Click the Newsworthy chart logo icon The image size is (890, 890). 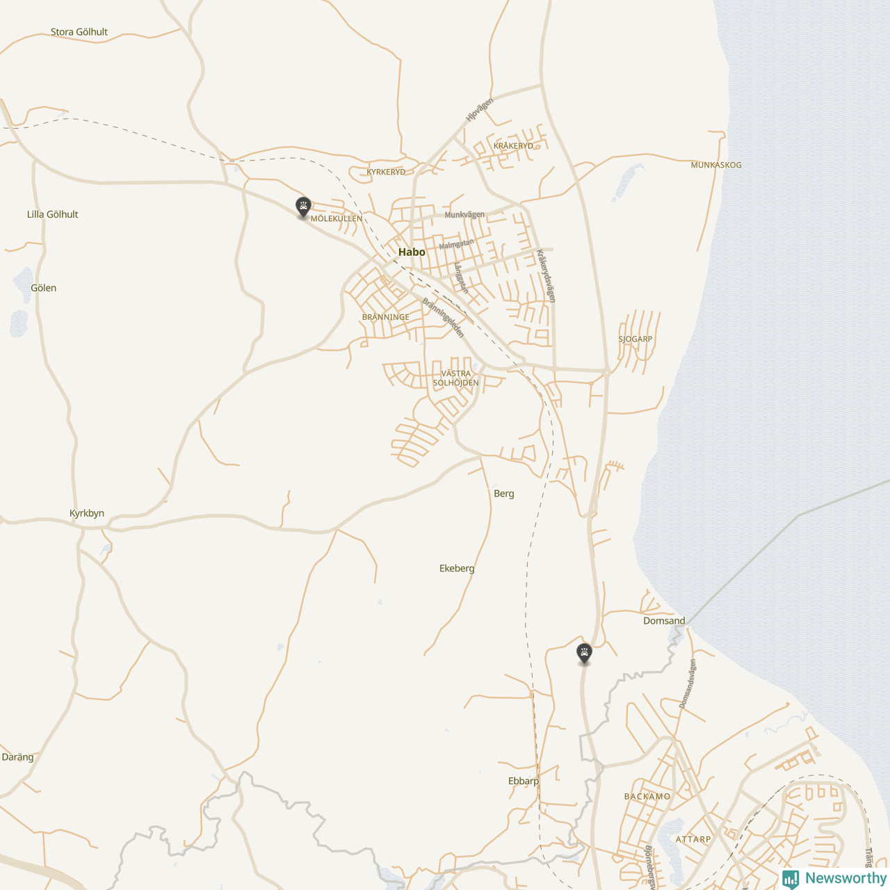click(791, 879)
